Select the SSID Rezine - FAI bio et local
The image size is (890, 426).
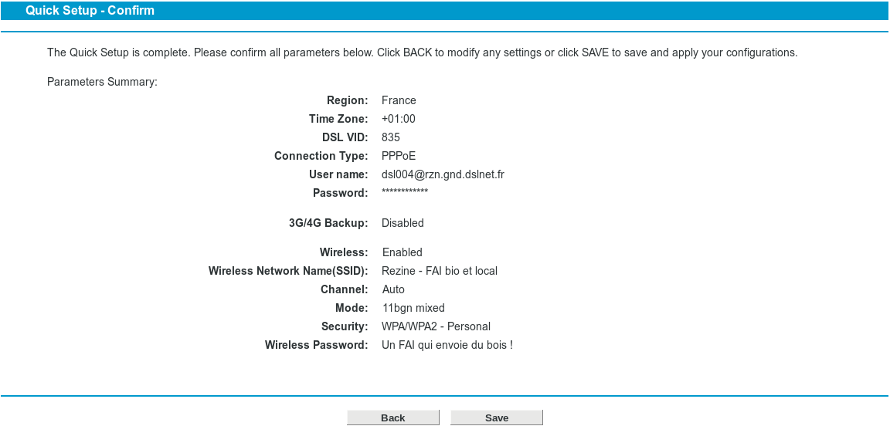[440, 271]
